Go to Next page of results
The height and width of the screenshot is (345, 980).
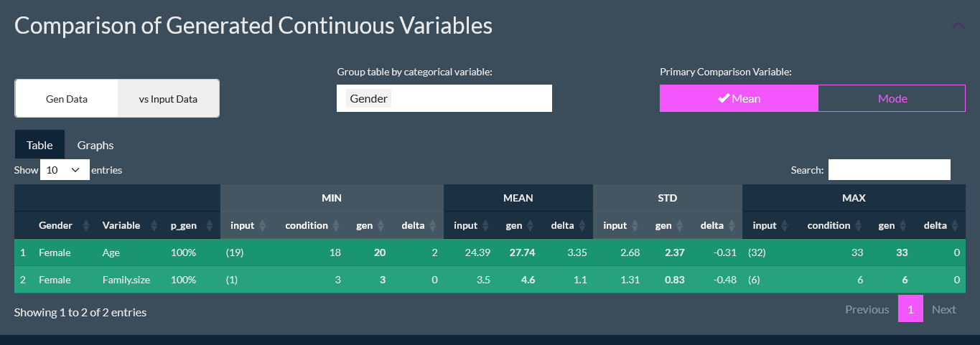pyautogui.click(x=943, y=309)
